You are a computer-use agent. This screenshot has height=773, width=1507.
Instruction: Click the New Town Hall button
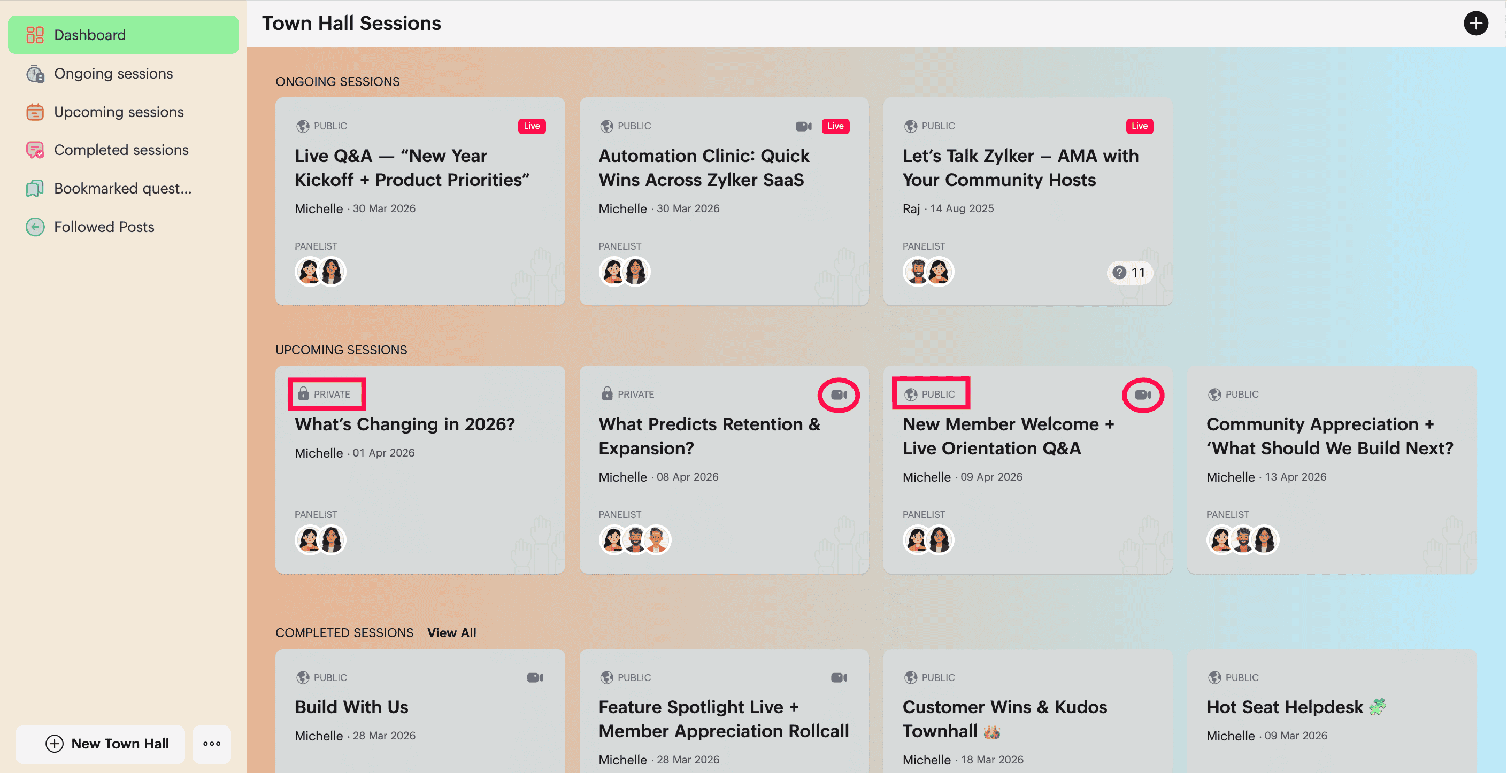(101, 744)
